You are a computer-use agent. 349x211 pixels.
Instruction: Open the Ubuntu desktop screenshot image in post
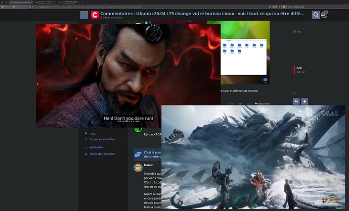(x=245, y=52)
